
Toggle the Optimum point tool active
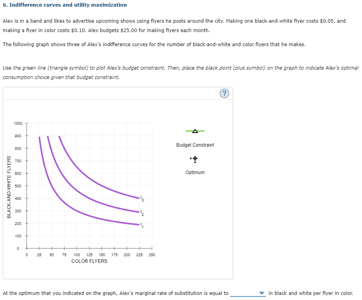pyautogui.click(x=195, y=159)
